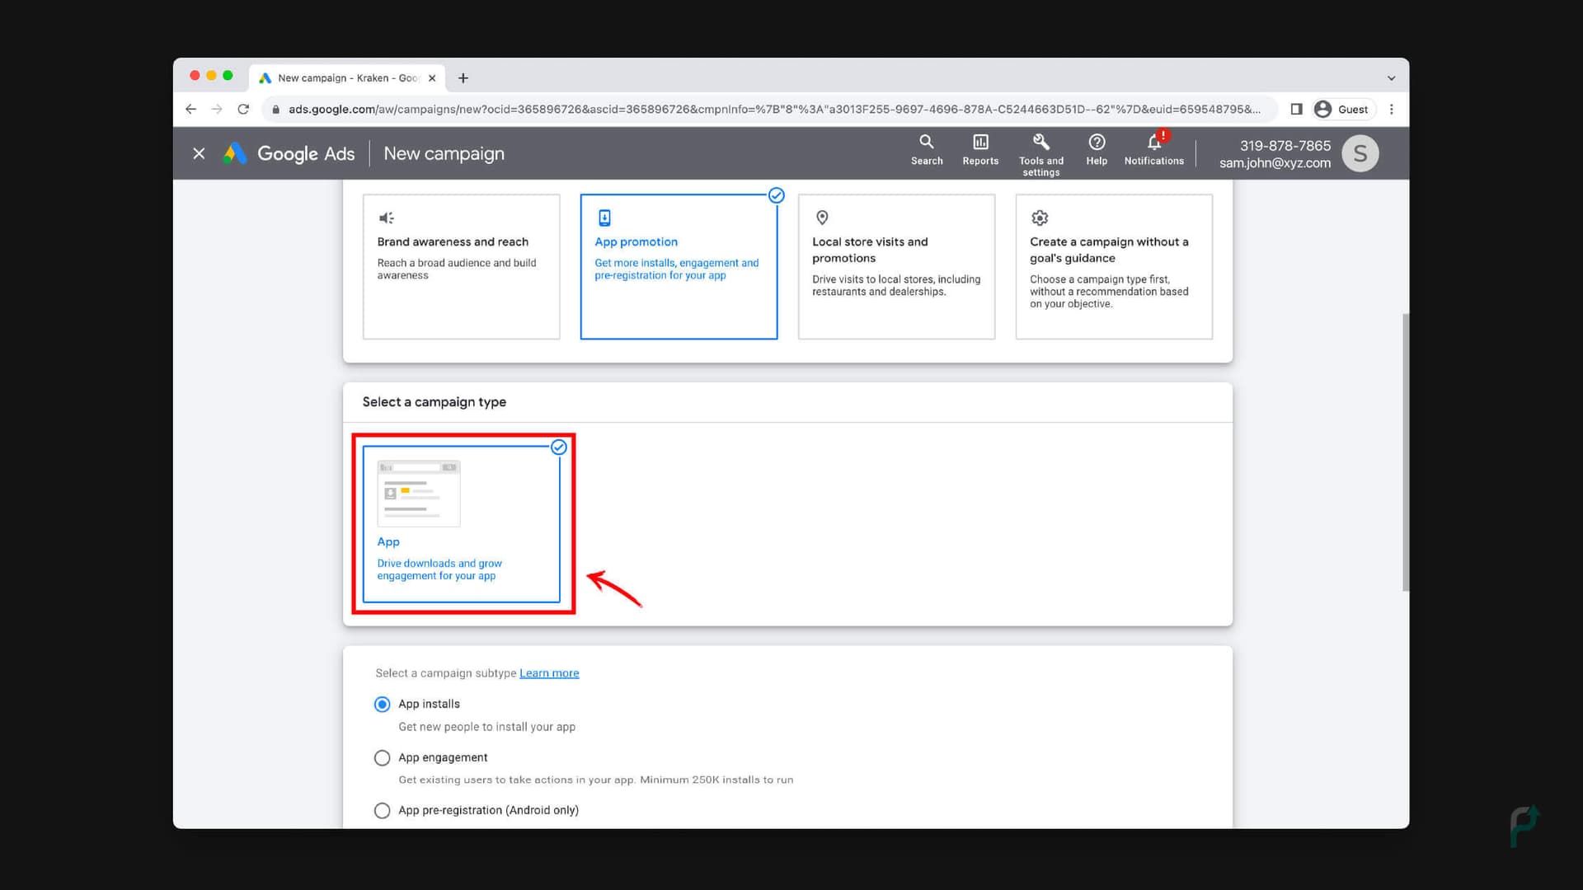The width and height of the screenshot is (1583, 890).
Task: Close the New campaign page with the X icon
Action: (x=199, y=153)
